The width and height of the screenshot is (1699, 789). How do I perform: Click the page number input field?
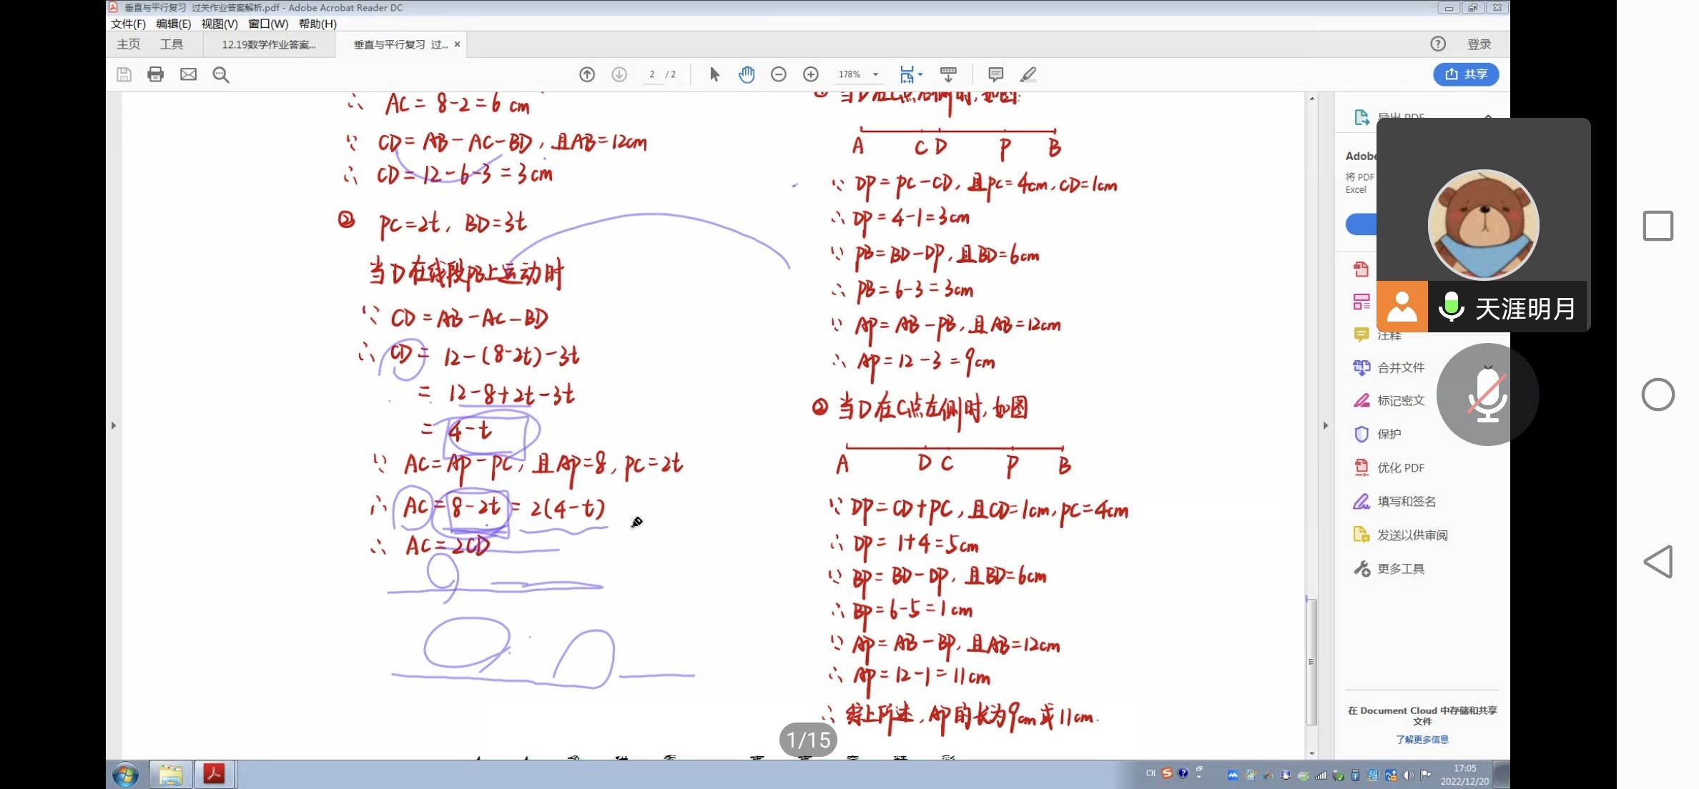[x=652, y=74]
